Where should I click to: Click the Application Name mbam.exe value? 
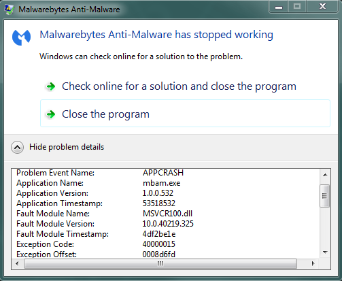(x=162, y=183)
